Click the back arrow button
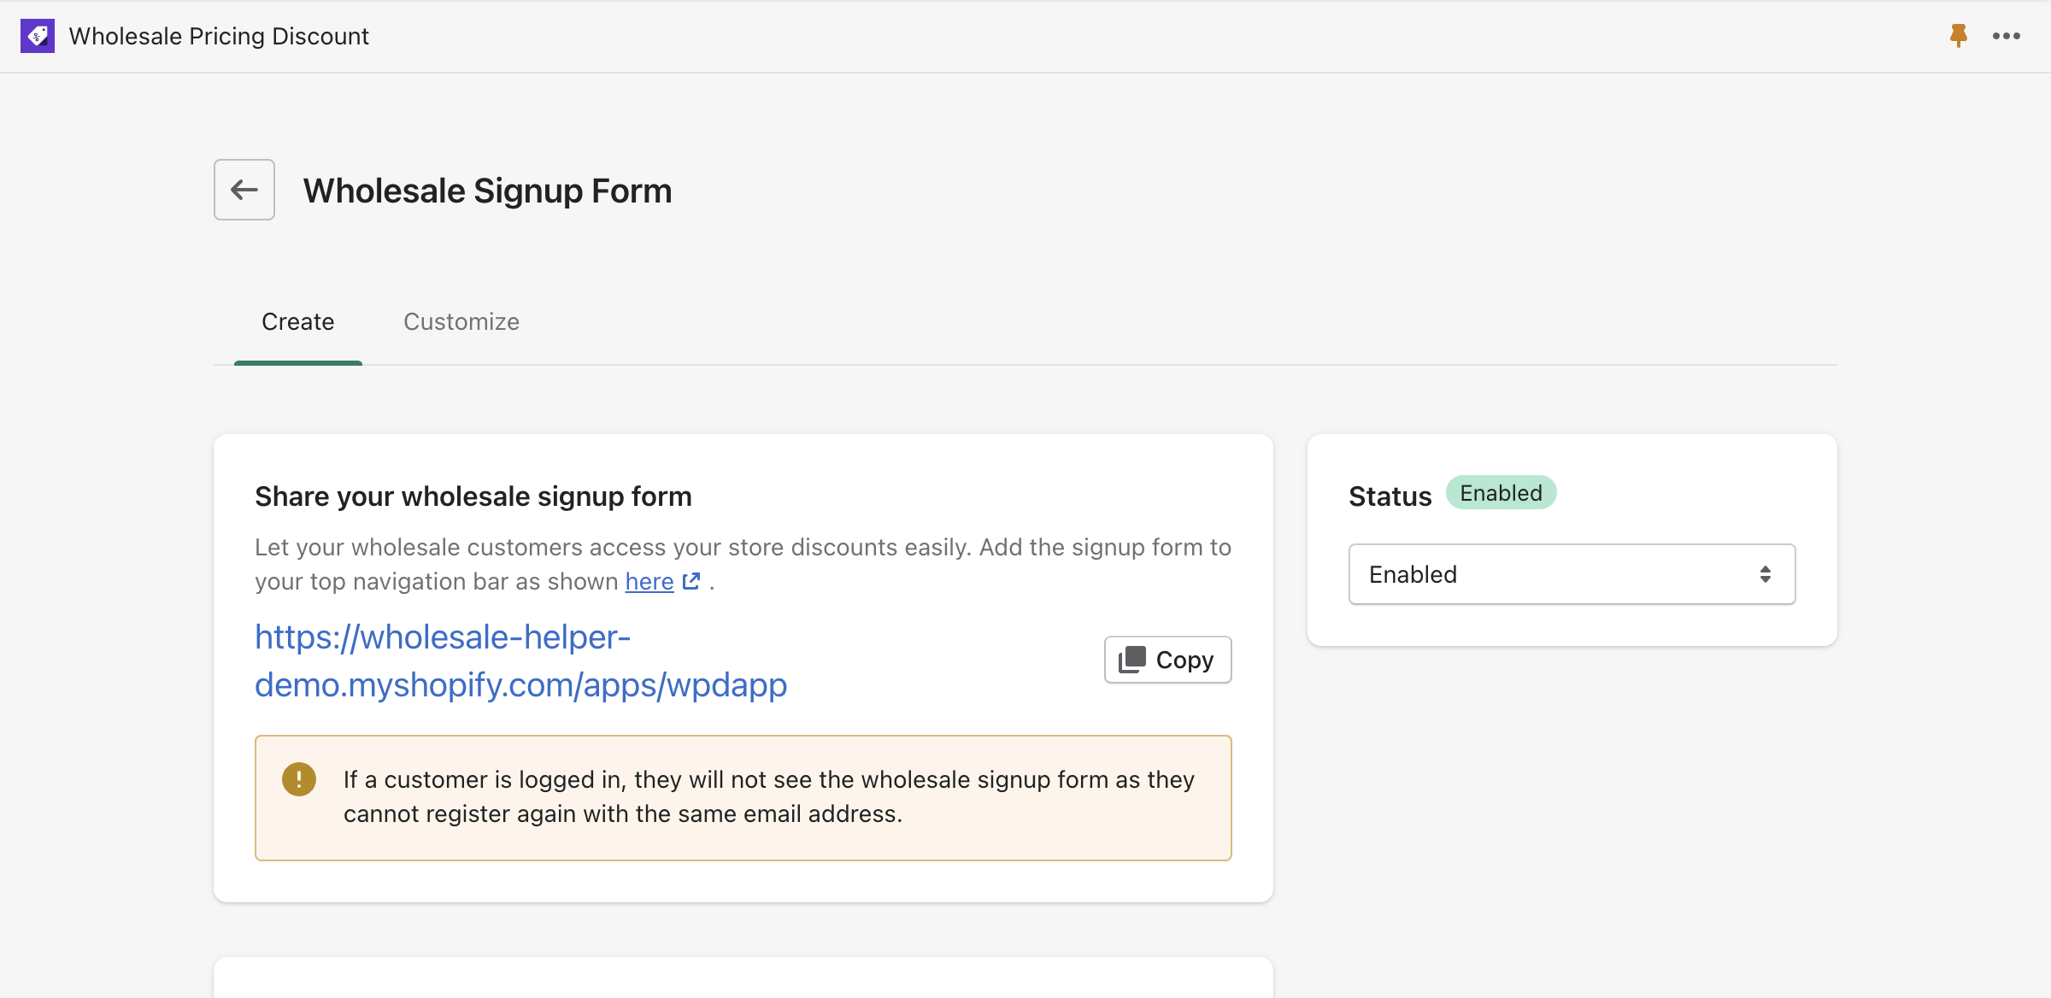The image size is (2051, 998). click(x=244, y=190)
